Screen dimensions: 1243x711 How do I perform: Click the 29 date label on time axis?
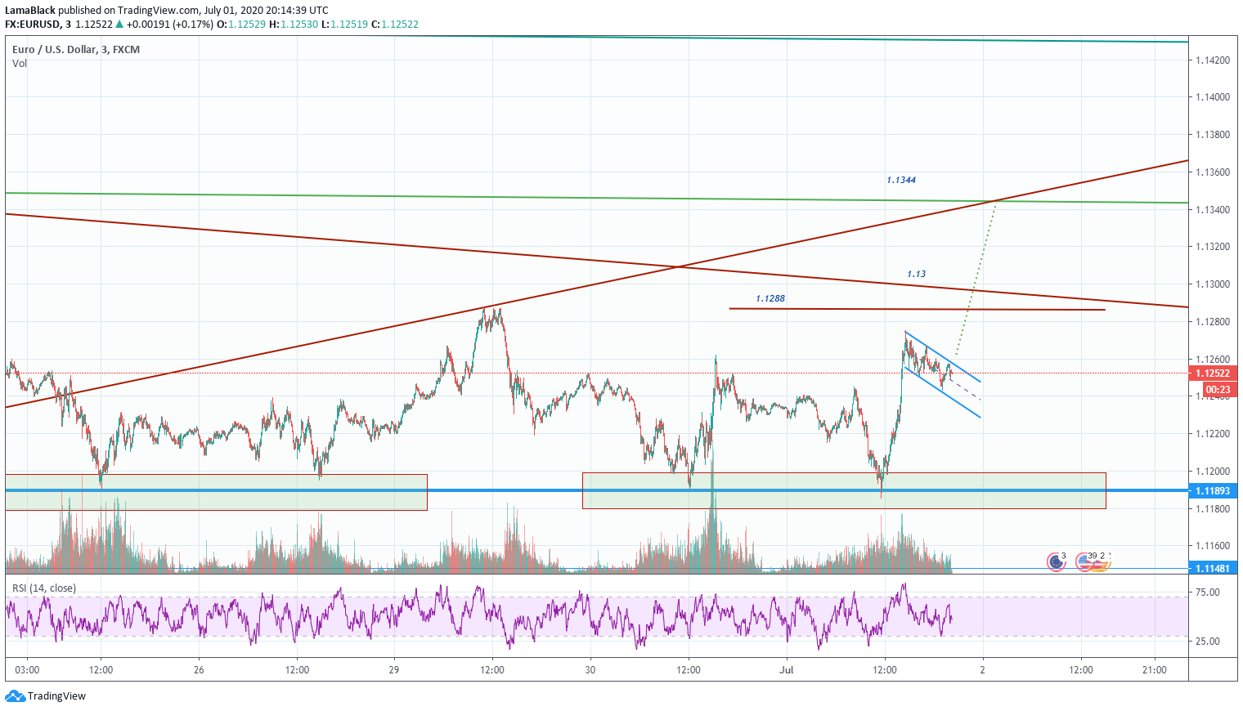point(394,670)
